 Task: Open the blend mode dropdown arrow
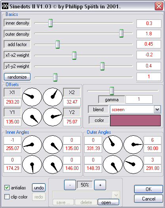(x=157, y=110)
